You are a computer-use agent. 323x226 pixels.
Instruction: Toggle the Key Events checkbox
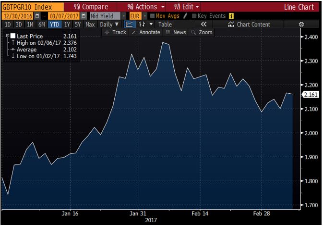click(194, 16)
